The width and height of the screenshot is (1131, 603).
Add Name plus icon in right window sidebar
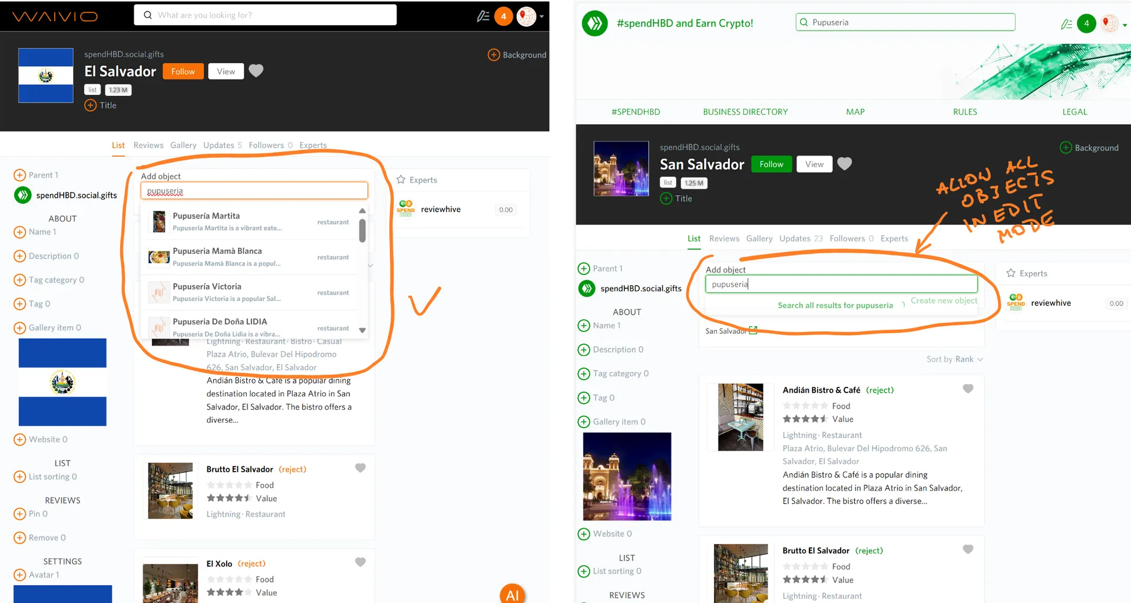point(584,326)
